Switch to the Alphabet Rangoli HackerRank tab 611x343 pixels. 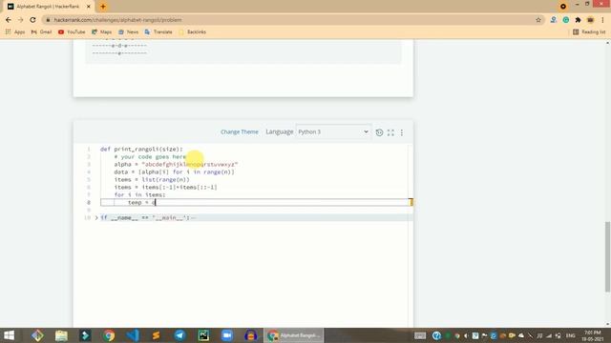pos(48,7)
